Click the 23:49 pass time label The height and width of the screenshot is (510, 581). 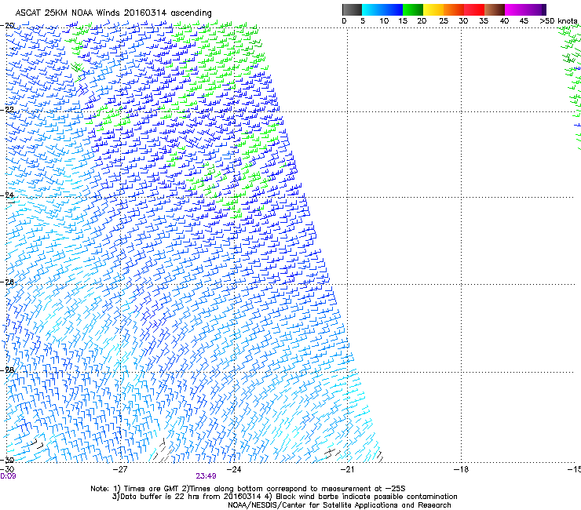click(206, 476)
